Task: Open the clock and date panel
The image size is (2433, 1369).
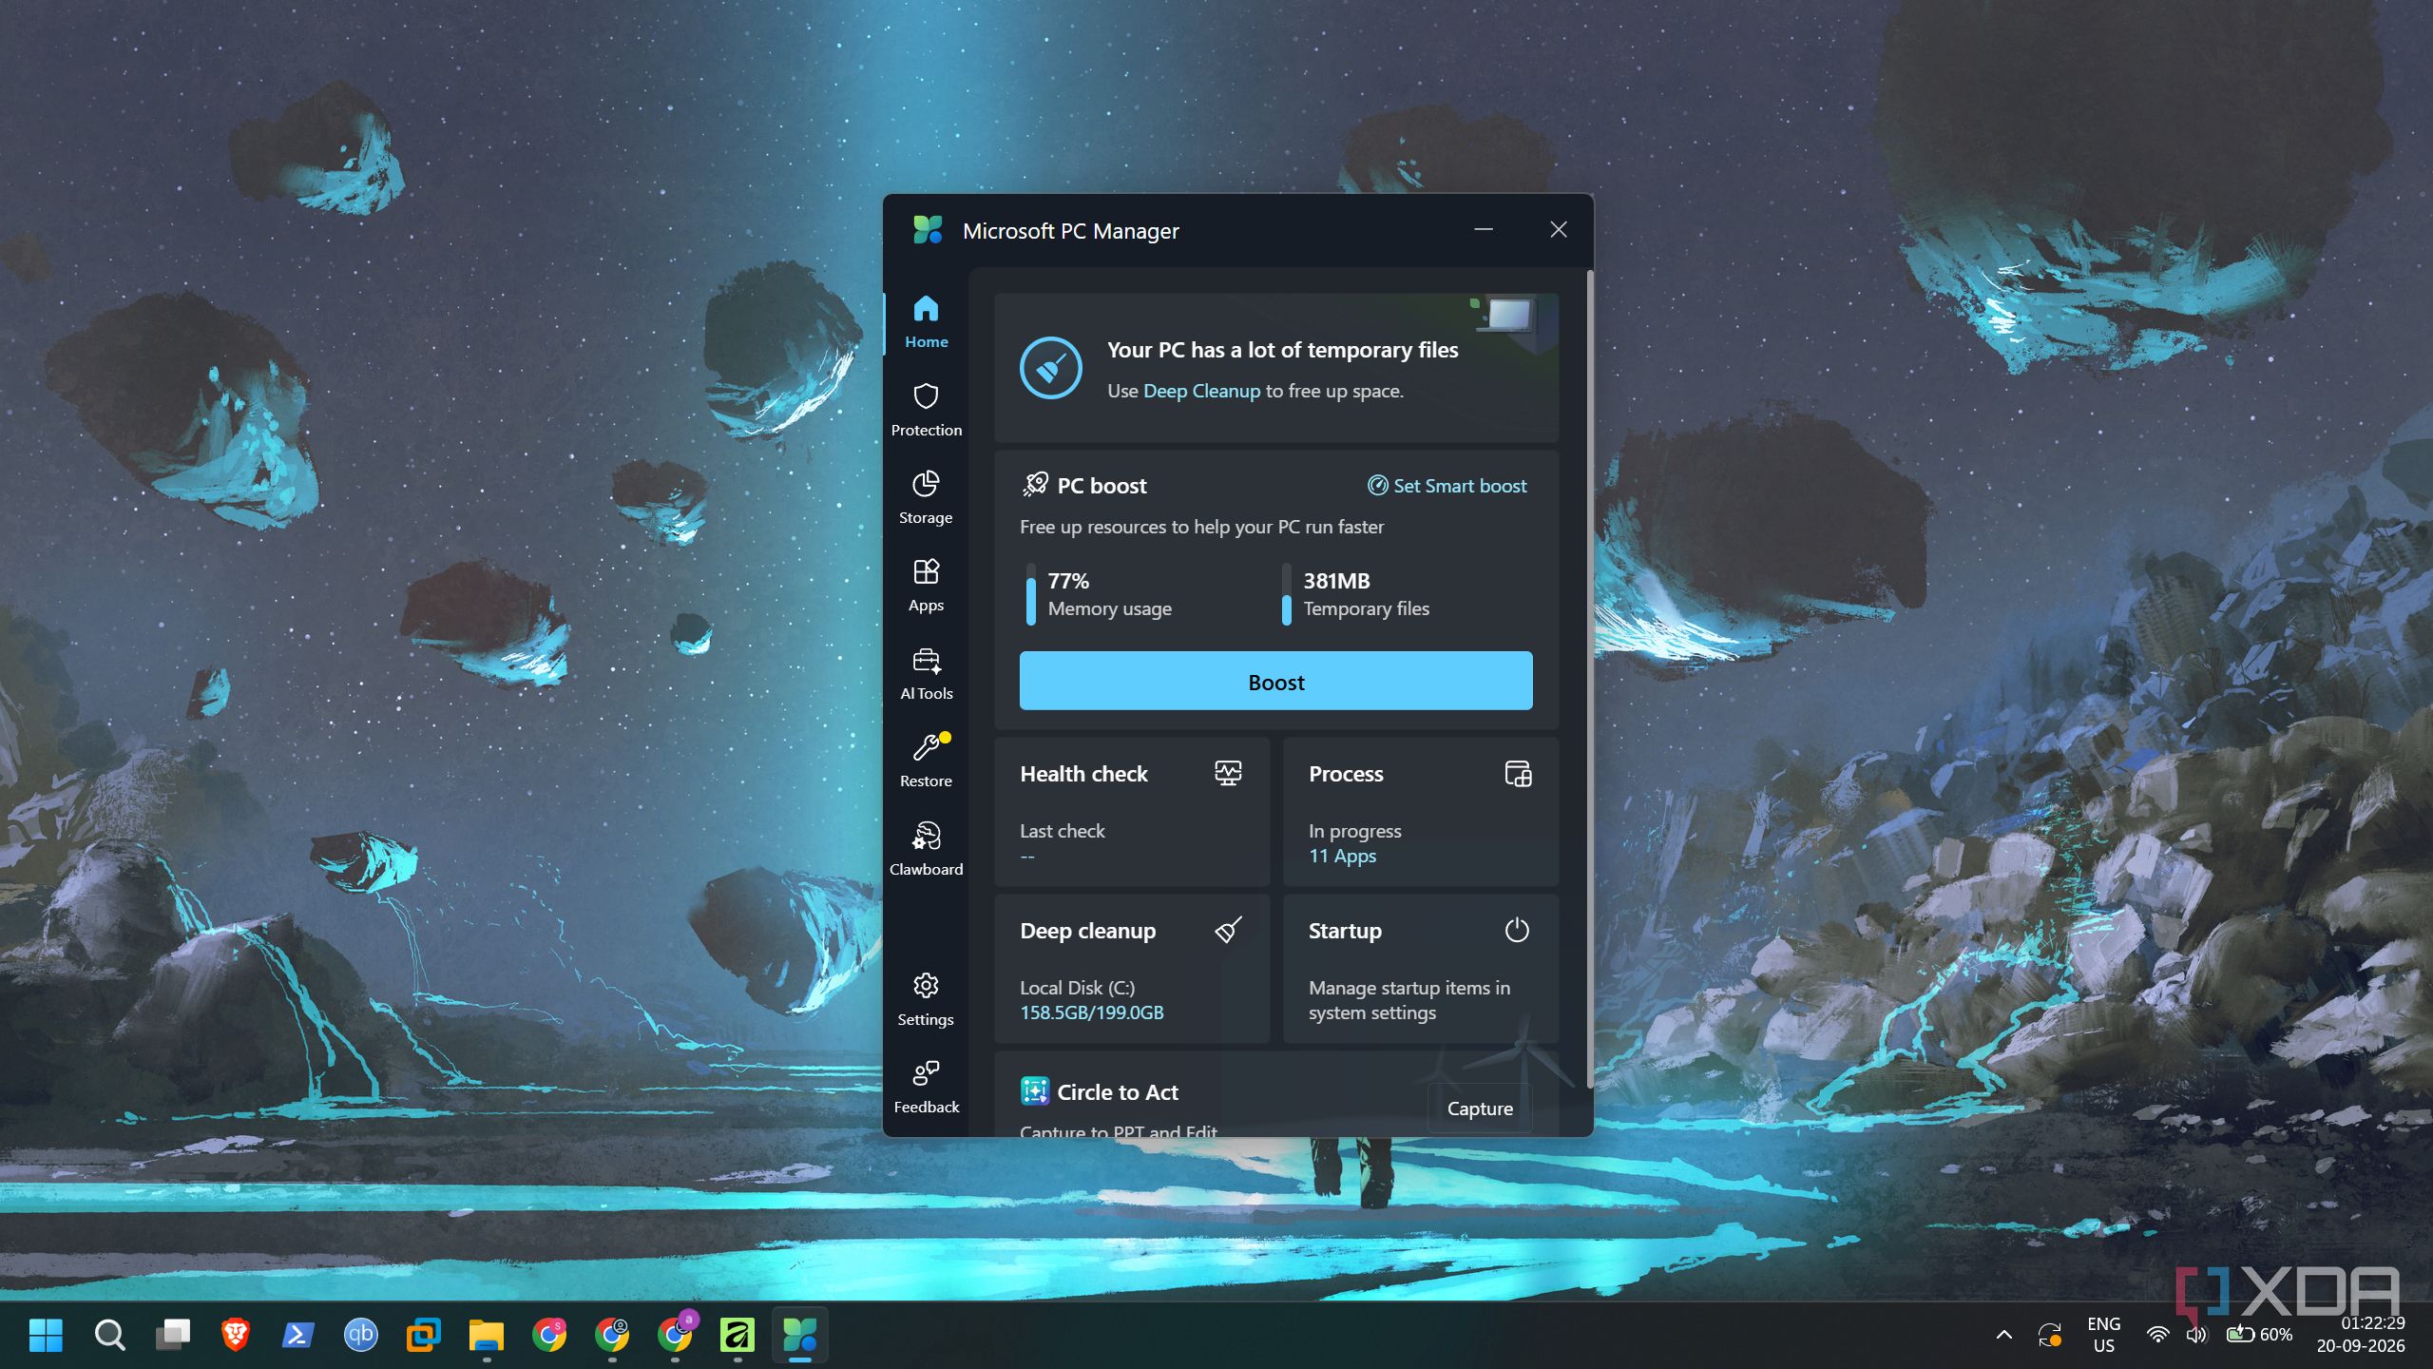Action: coord(2361,1335)
